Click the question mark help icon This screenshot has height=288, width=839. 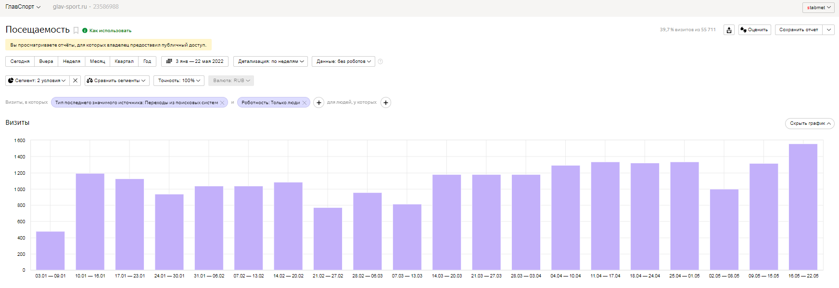(x=381, y=61)
